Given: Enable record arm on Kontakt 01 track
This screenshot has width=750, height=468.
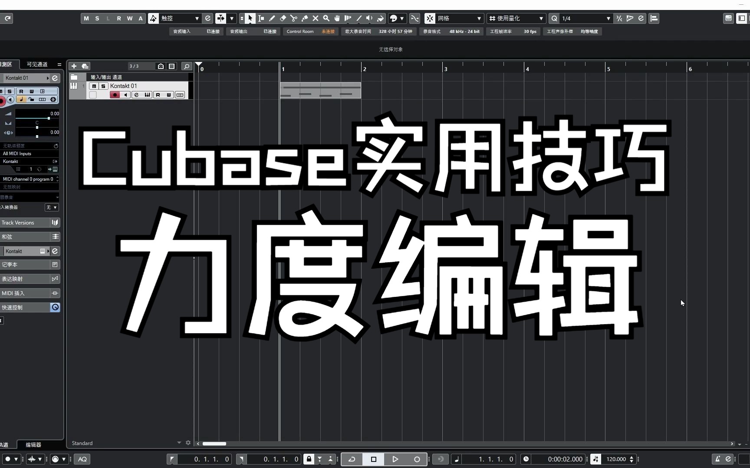Looking at the screenshot, I should (114, 95).
